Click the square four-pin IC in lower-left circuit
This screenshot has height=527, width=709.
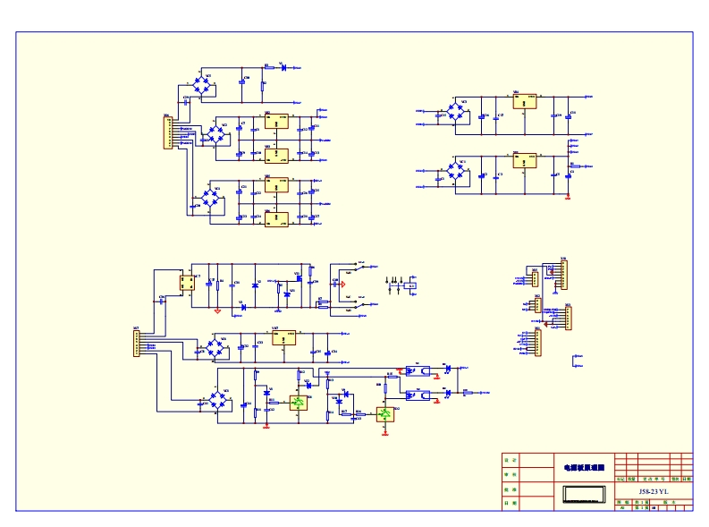[188, 284]
